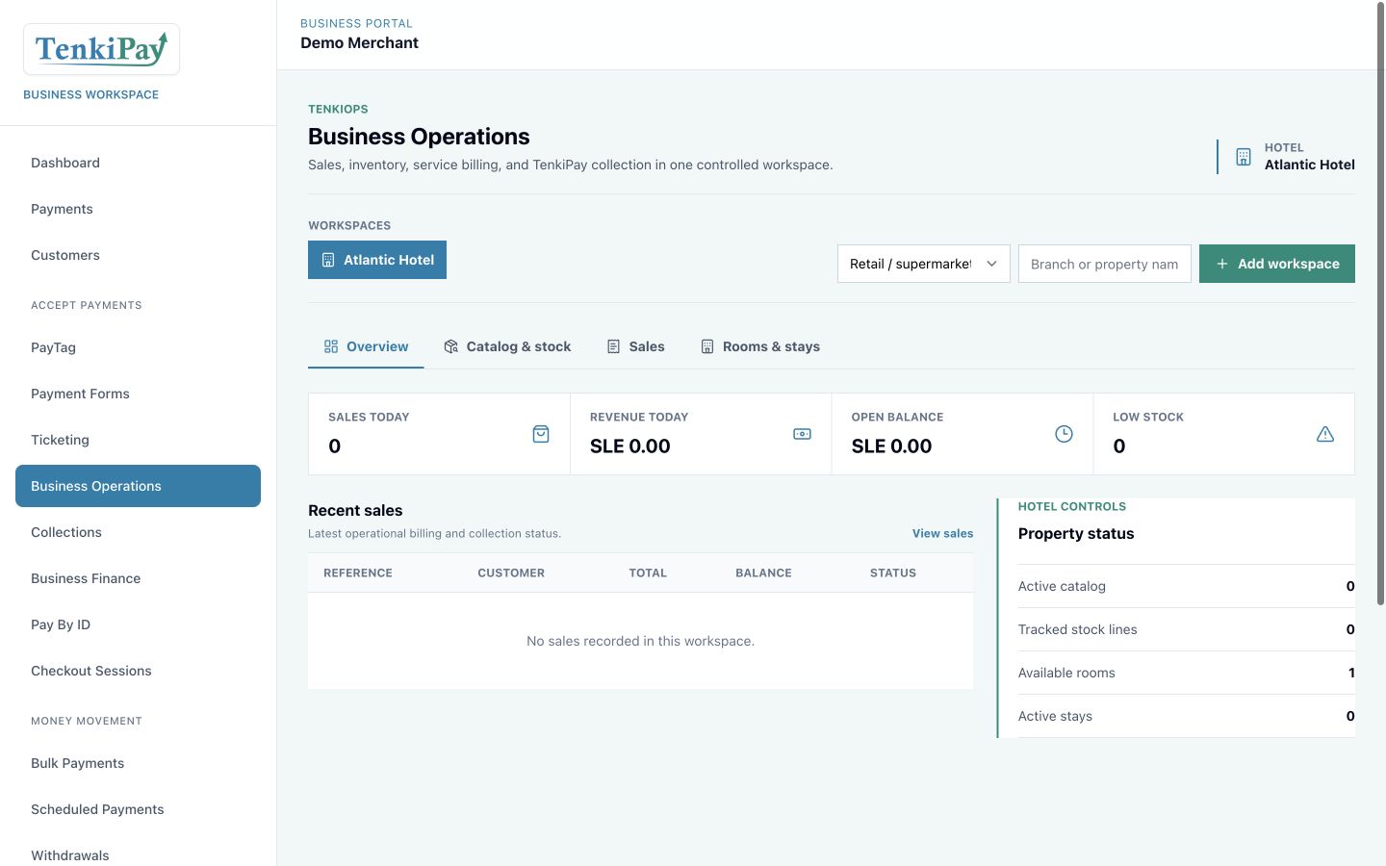The image size is (1386, 866).
Task: Switch to the Overview tab
Action: pos(366,346)
